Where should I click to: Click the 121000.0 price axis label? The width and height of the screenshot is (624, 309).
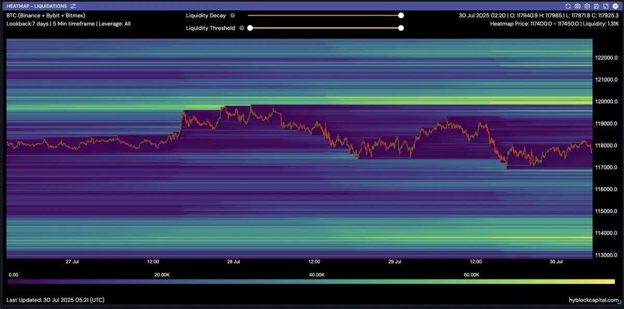point(606,80)
